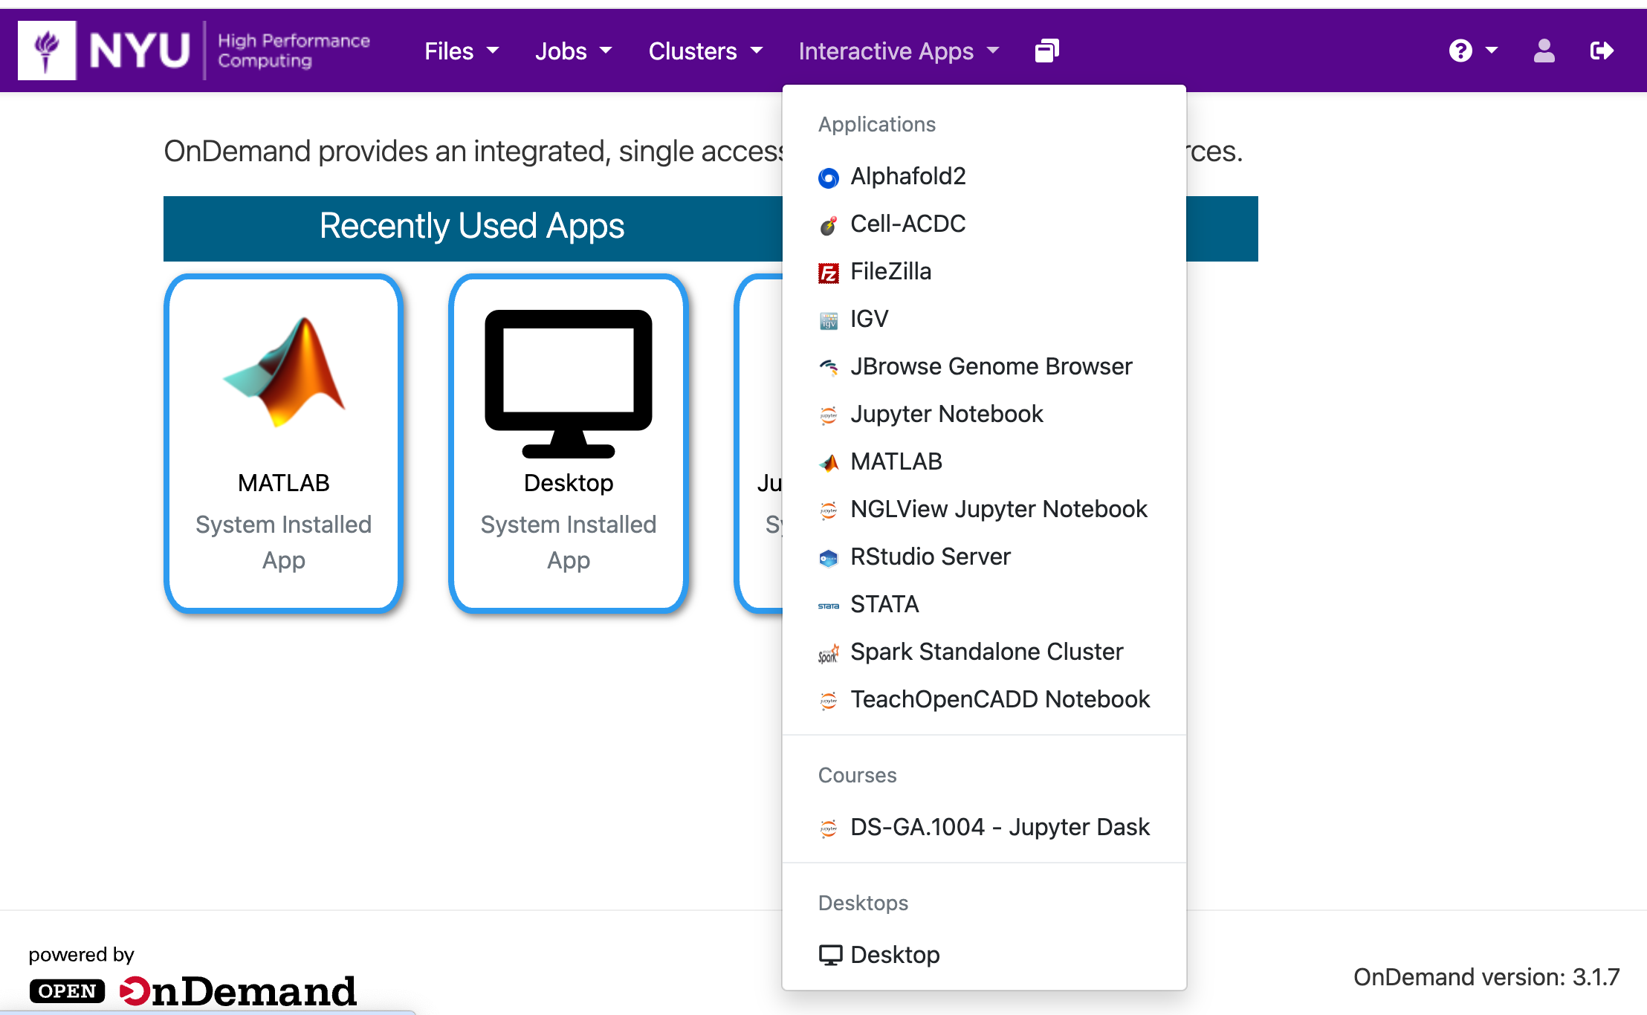This screenshot has width=1647, height=1015.
Task: Click the Open OnDemand footer logo
Action: coord(193,991)
